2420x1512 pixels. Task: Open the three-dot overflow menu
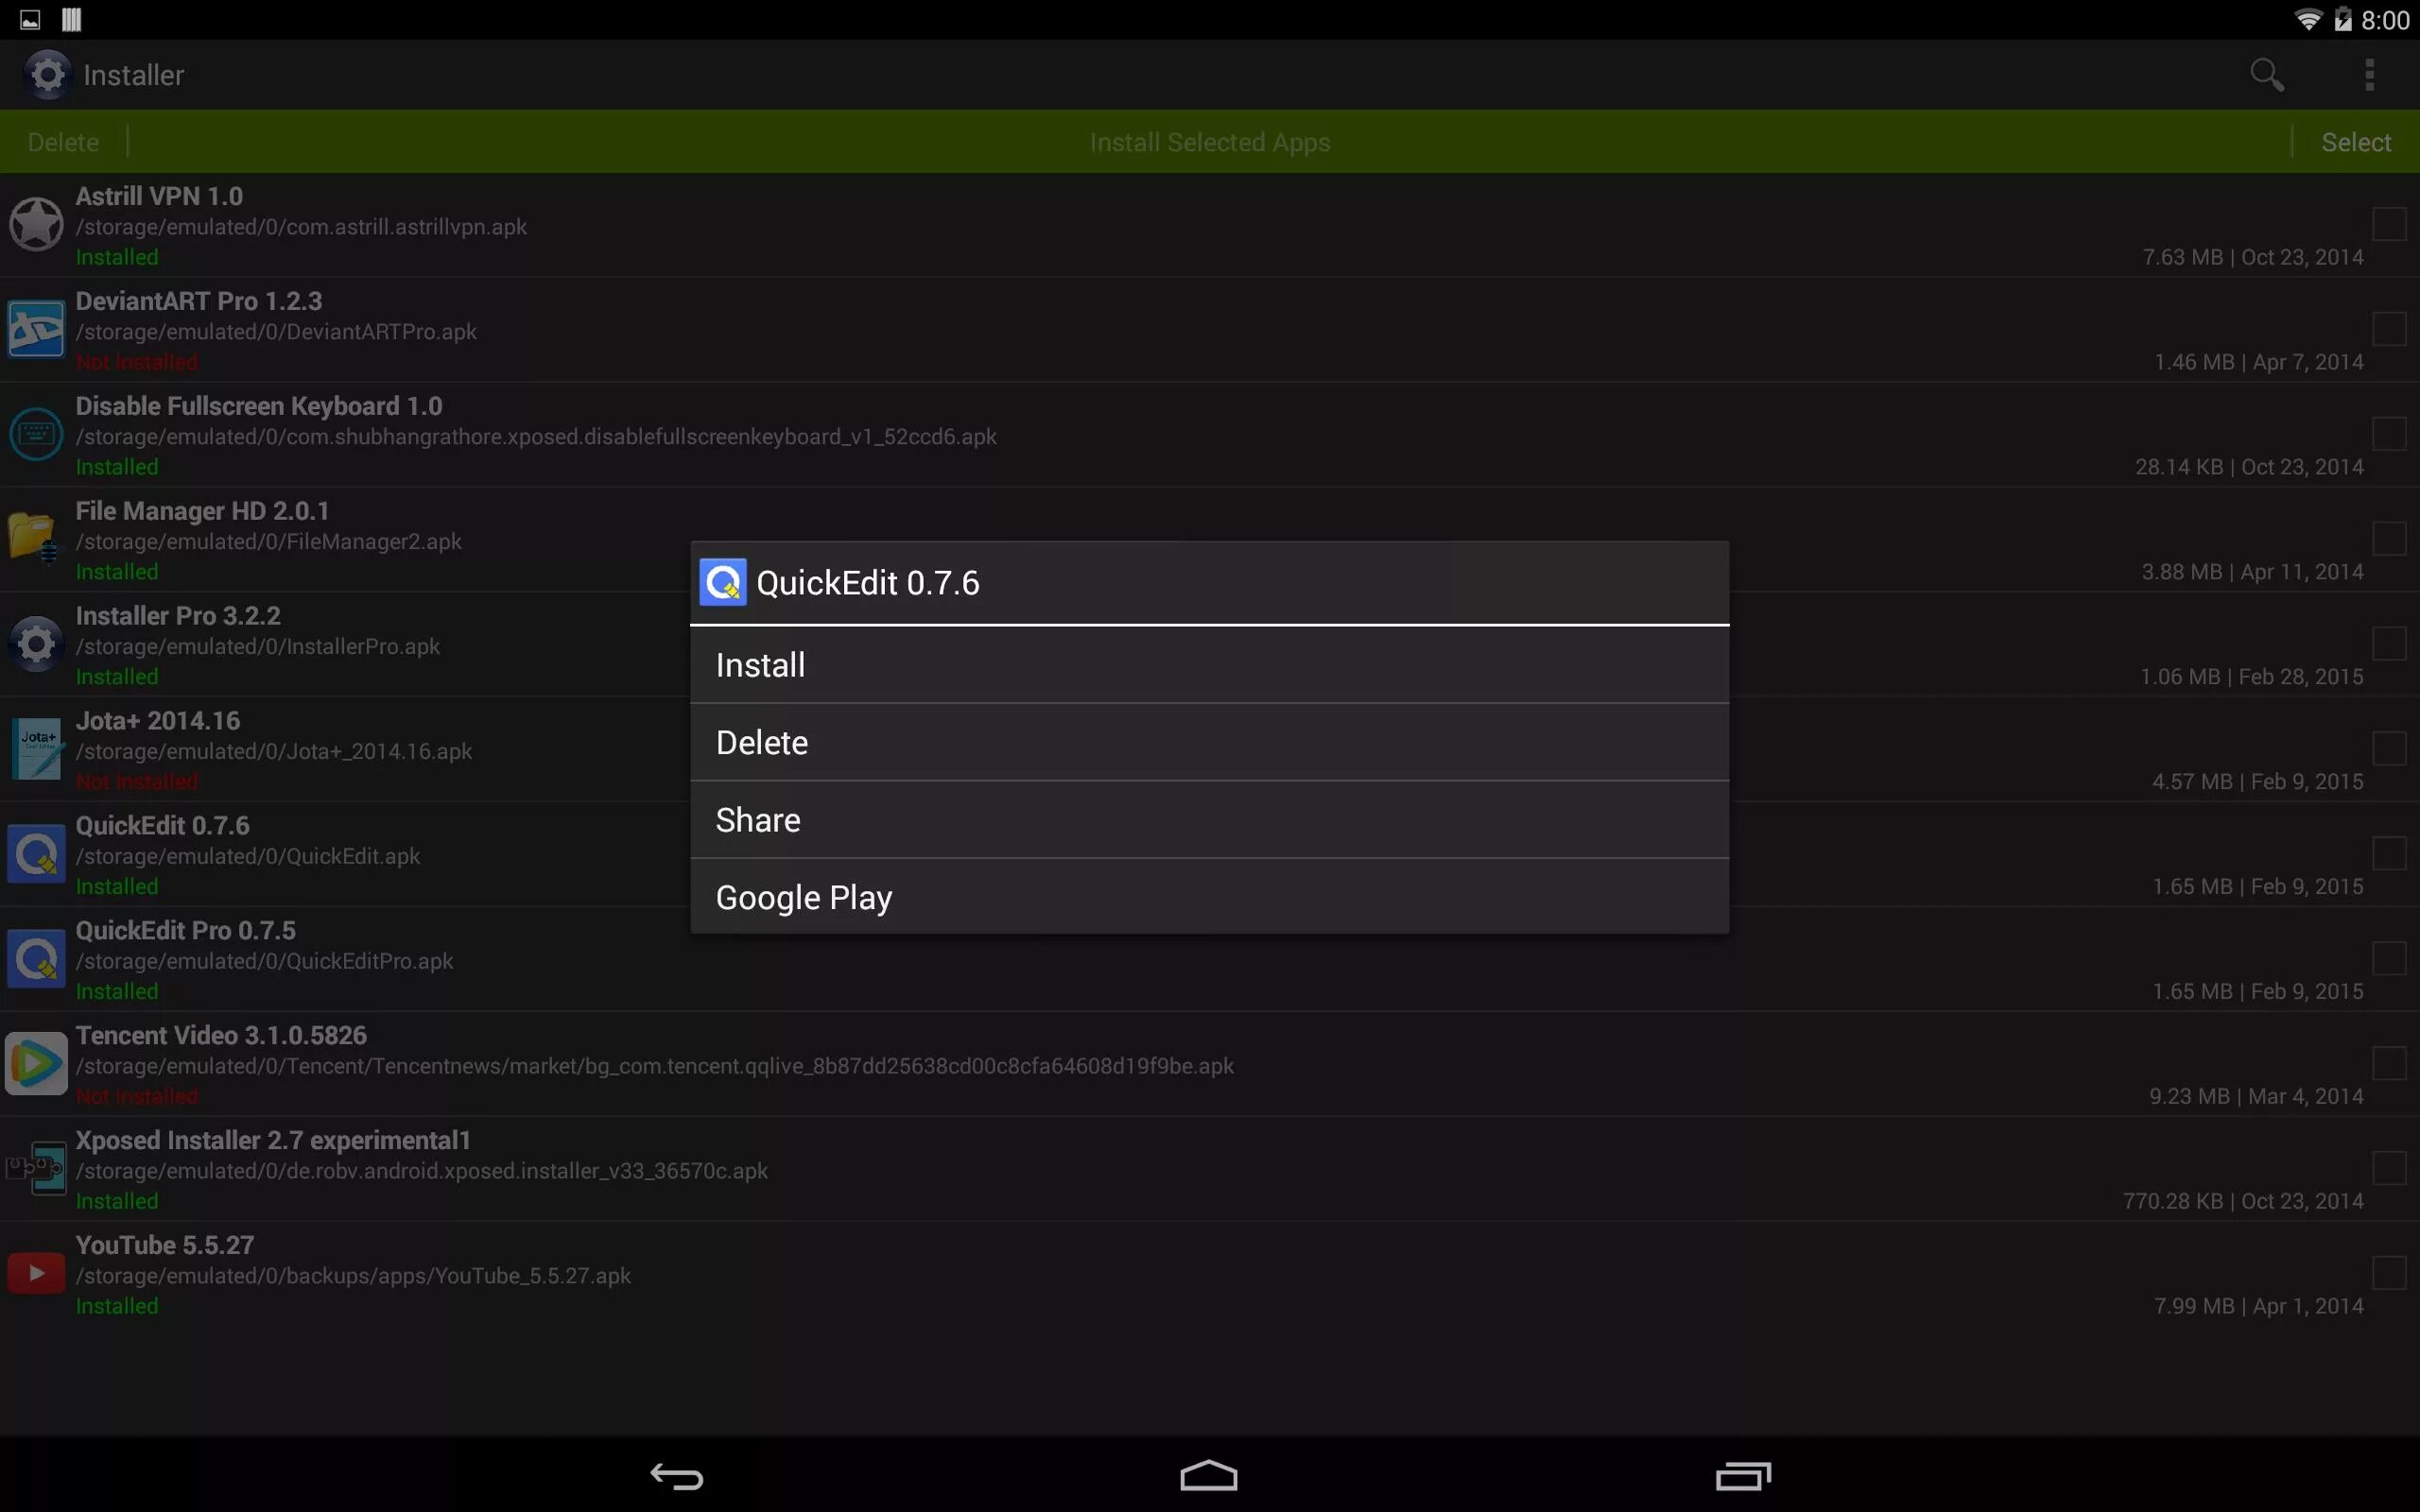(2368, 75)
